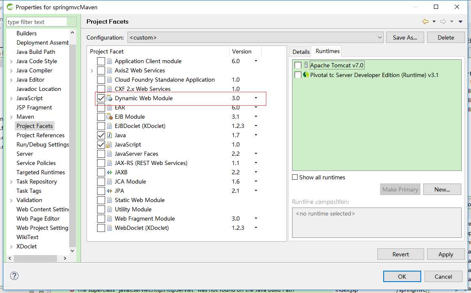
Task: Expand the Java Code Style tree node
Action: (x=11, y=61)
